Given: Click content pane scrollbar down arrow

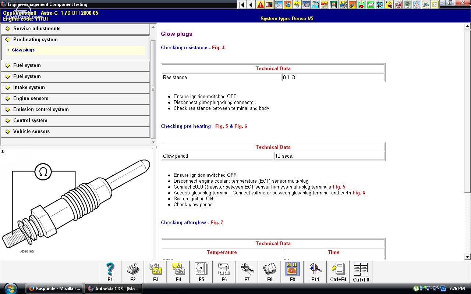Looking at the screenshot, I should click(468, 257).
